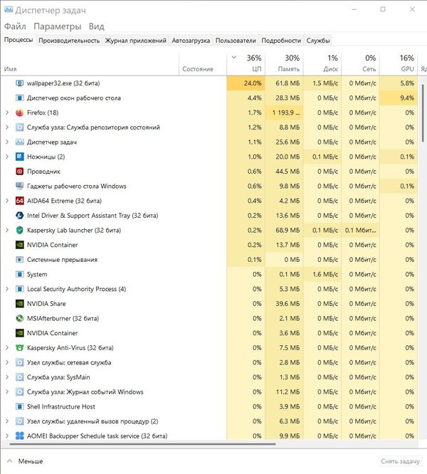Click the Intel Driver & Support Assistant icon

pos(19,216)
